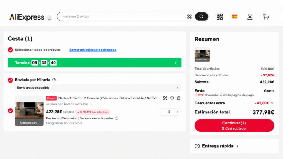Viewport: 283px width, 159px height.
Task: Click the black search magnifier button
Action: click(201, 17)
